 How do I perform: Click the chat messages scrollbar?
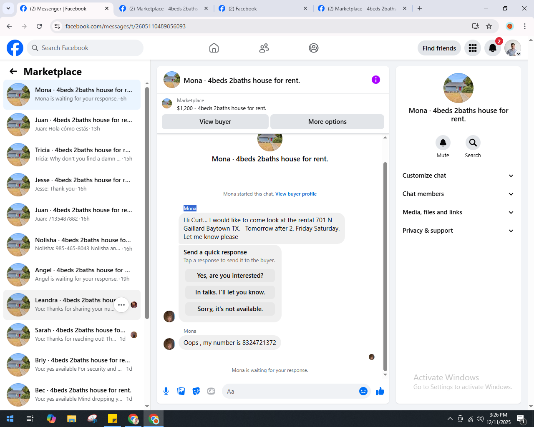click(x=385, y=266)
